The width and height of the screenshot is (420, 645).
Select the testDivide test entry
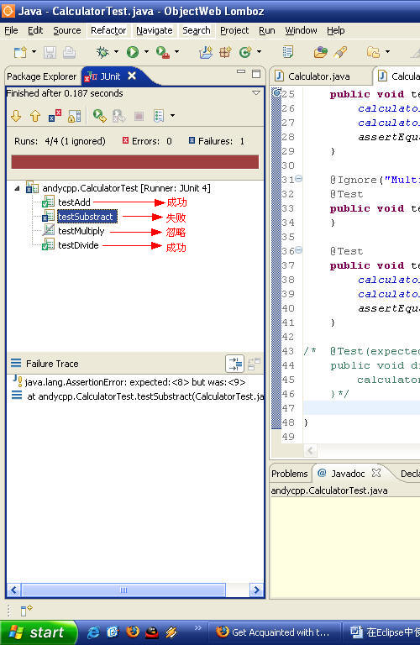(78, 245)
